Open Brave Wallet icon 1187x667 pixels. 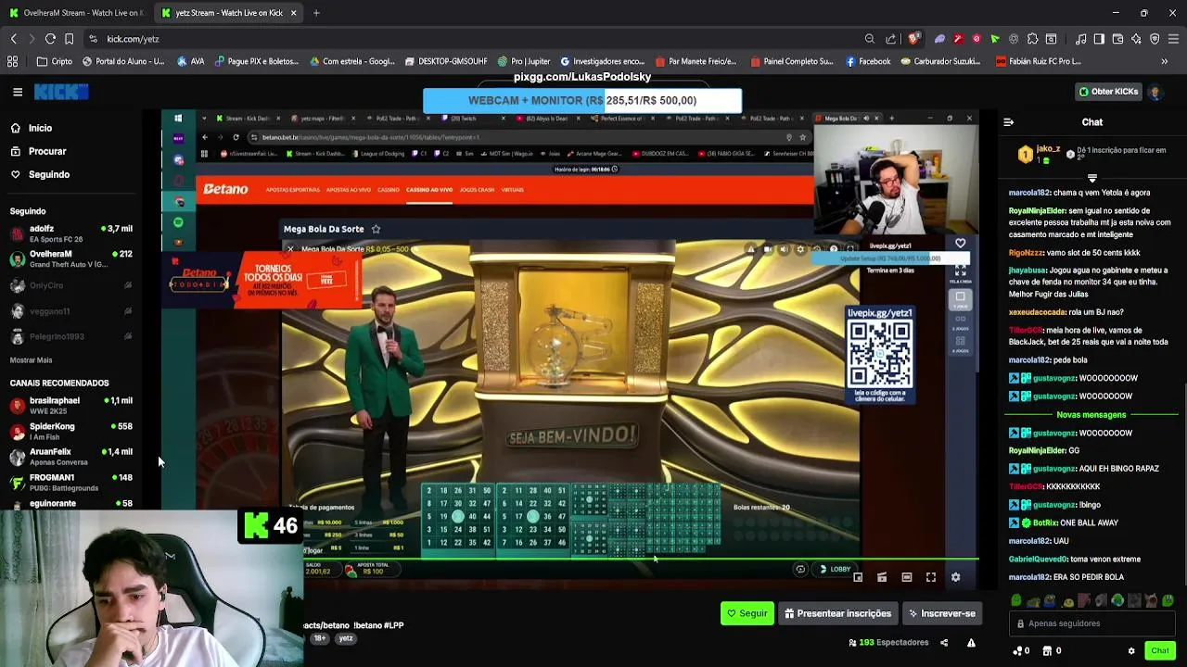point(1117,39)
